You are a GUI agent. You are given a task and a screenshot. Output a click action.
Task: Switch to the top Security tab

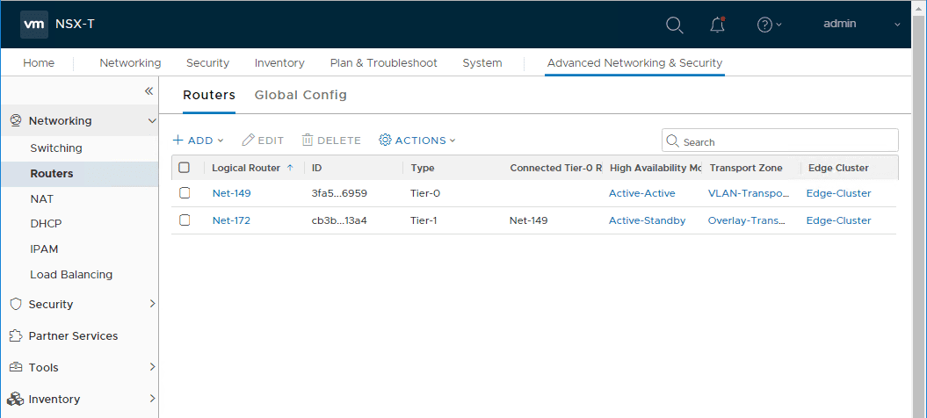[207, 63]
